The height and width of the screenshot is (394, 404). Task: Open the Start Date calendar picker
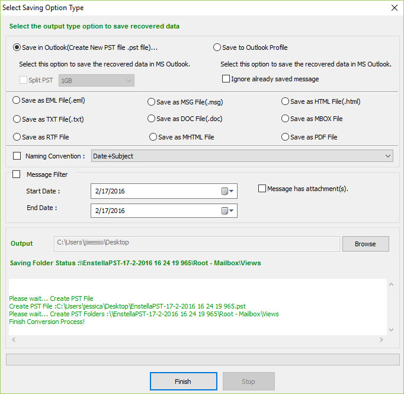tap(228, 191)
